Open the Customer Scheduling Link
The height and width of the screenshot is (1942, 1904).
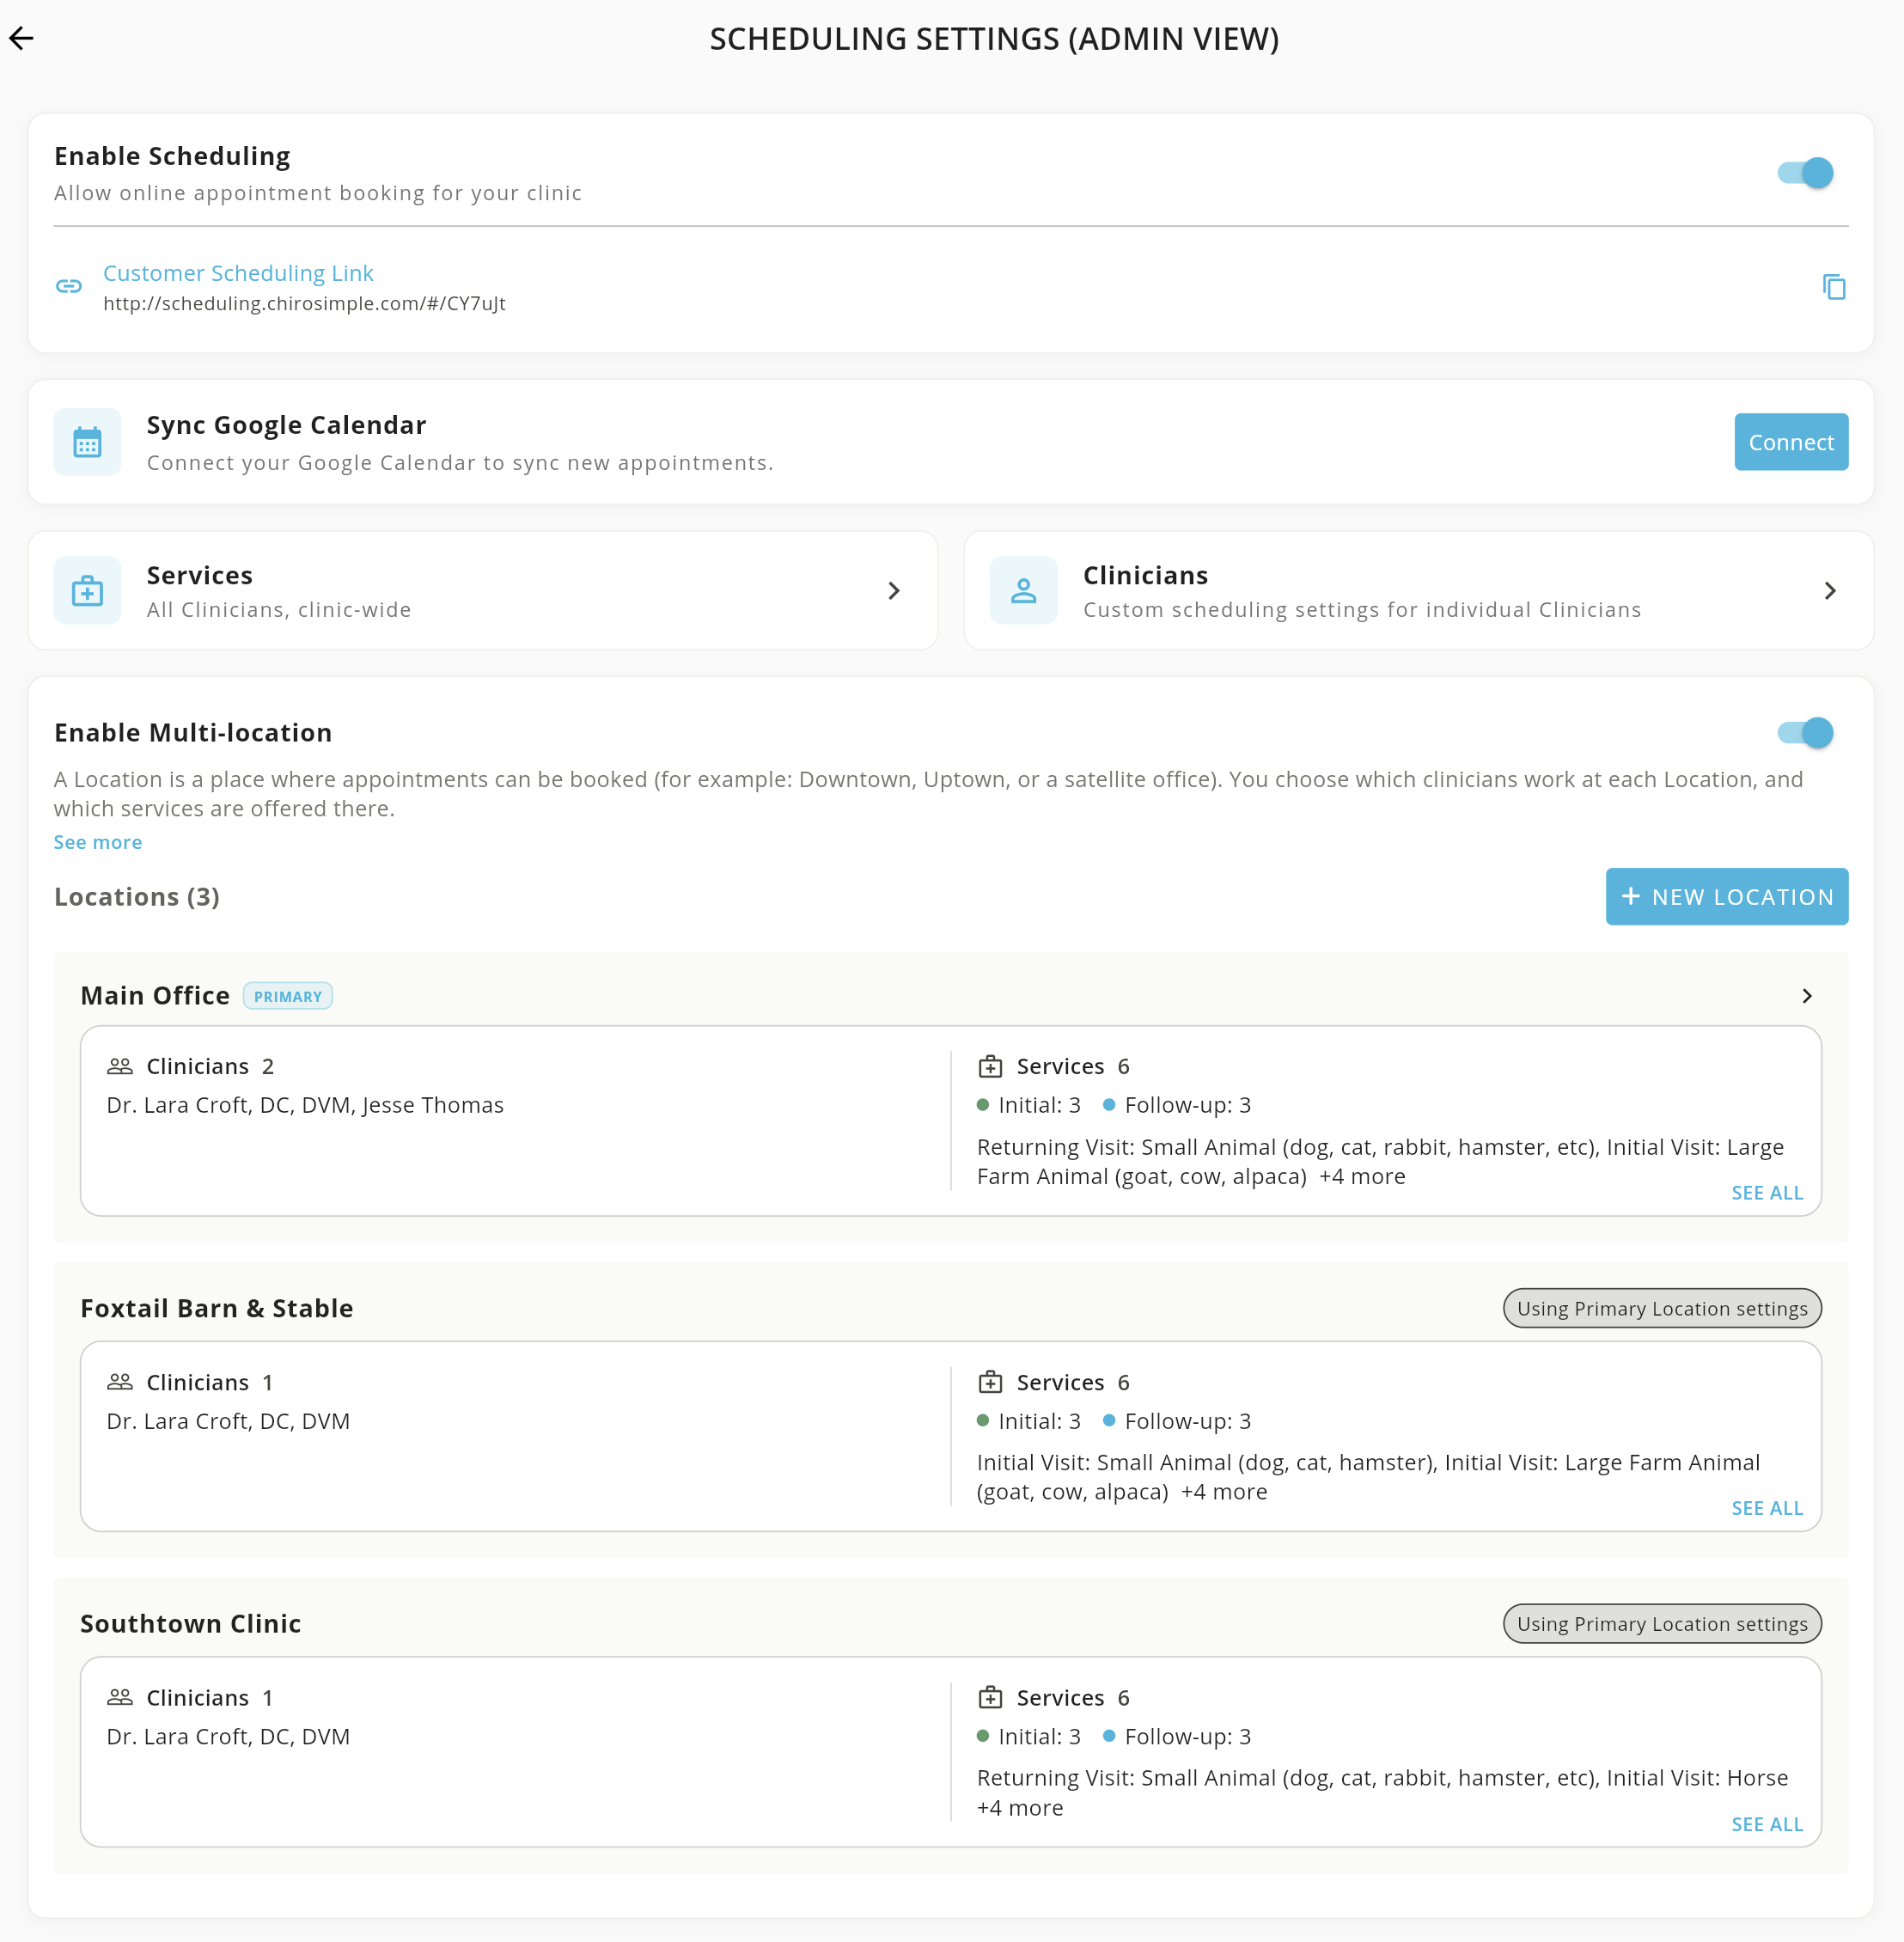(238, 273)
